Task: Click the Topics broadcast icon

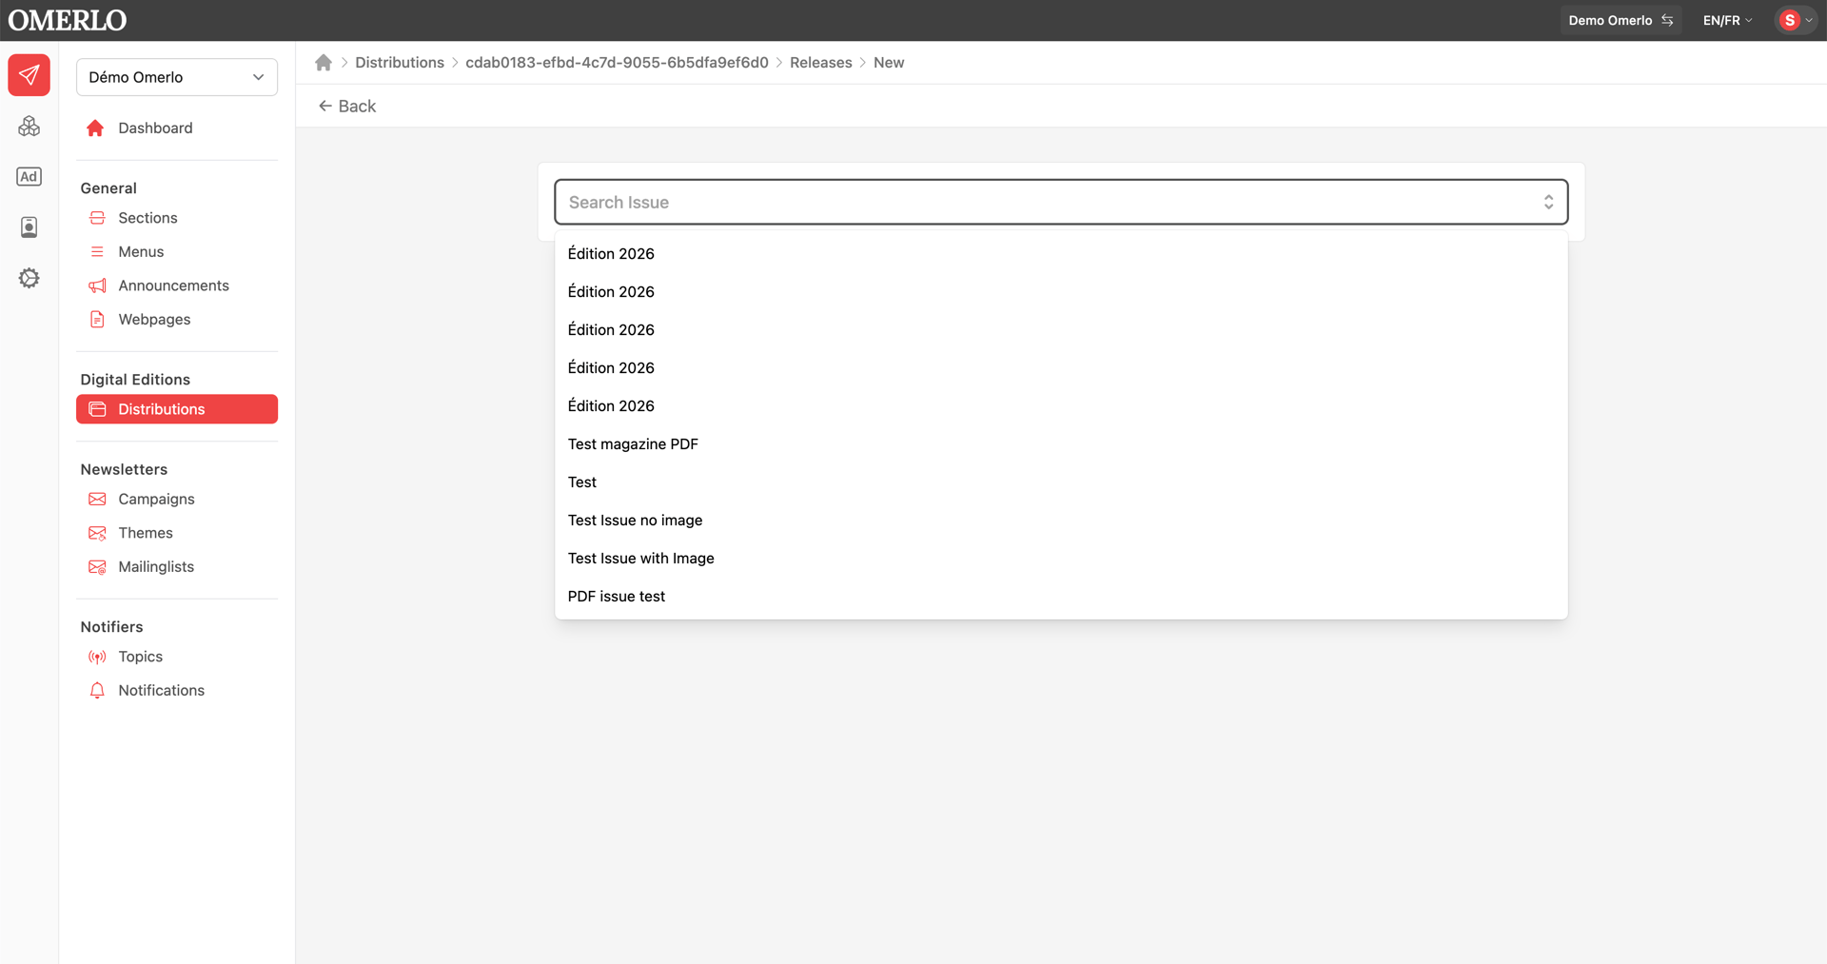Action: click(x=97, y=657)
